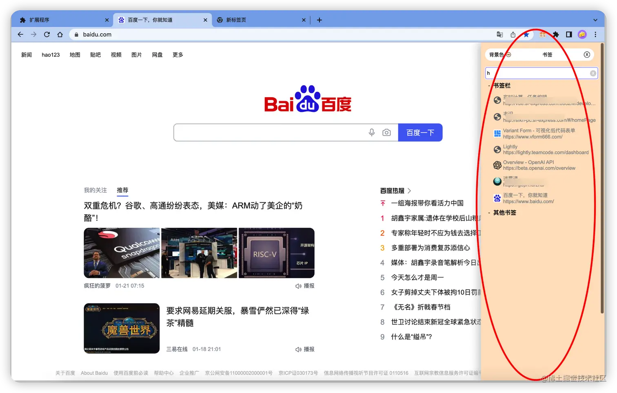This screenshot has width=617, height=393.
Task: Open the 更多 menu in Baidu nav
Action: pyautogui.click(x=178, y=55)
